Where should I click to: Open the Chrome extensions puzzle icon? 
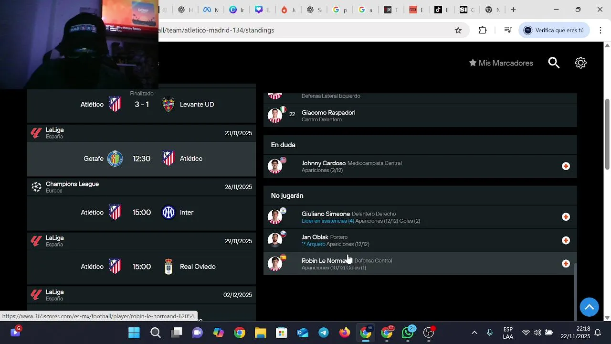point(483,30)
